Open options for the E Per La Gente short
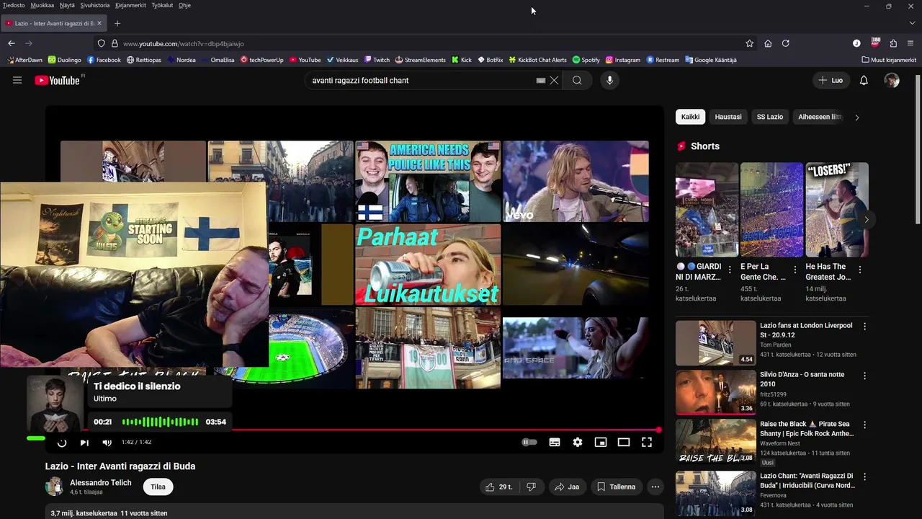The width and height of the screenshot is (922, 519). [x=795, y=270]
